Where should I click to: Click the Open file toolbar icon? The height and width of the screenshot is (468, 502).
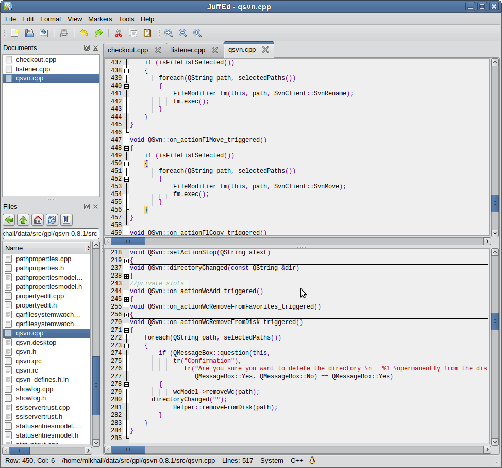pyautogui.click(x=29, y=33)
